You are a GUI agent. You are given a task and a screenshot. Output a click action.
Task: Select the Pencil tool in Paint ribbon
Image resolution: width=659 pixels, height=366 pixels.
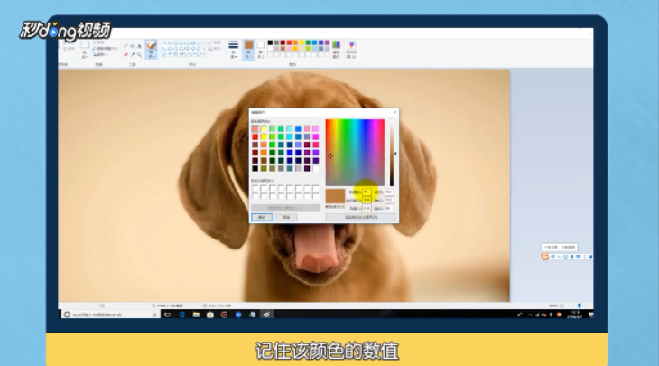(125, 46)
